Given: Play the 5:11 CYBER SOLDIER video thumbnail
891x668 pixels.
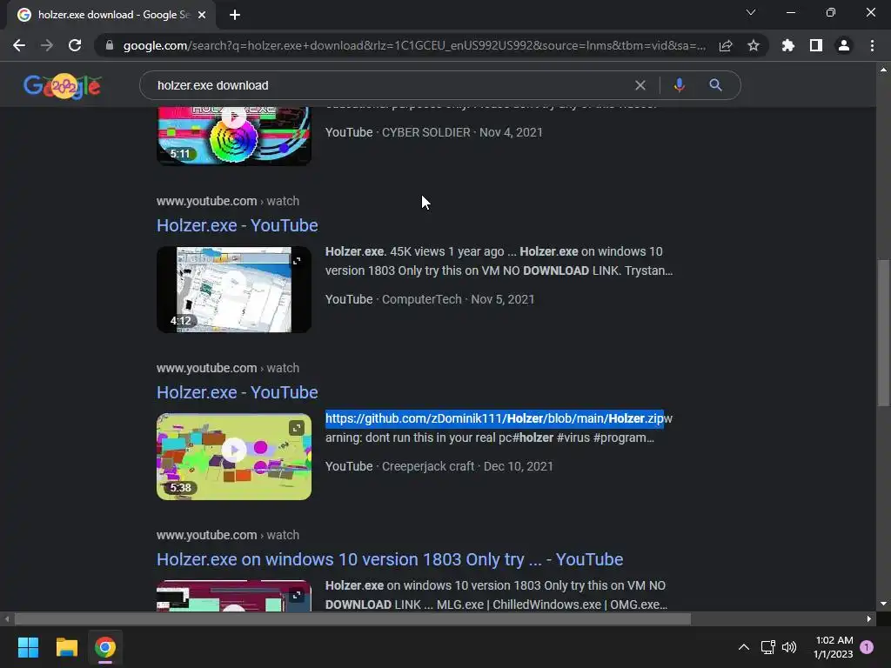Looking at the screenshot, I should [x=234, y=137].
